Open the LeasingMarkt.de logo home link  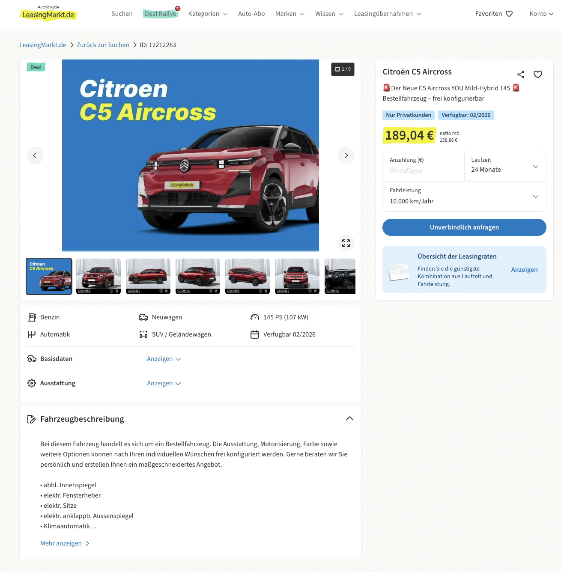pyautogui.click(x=48, y=13)
